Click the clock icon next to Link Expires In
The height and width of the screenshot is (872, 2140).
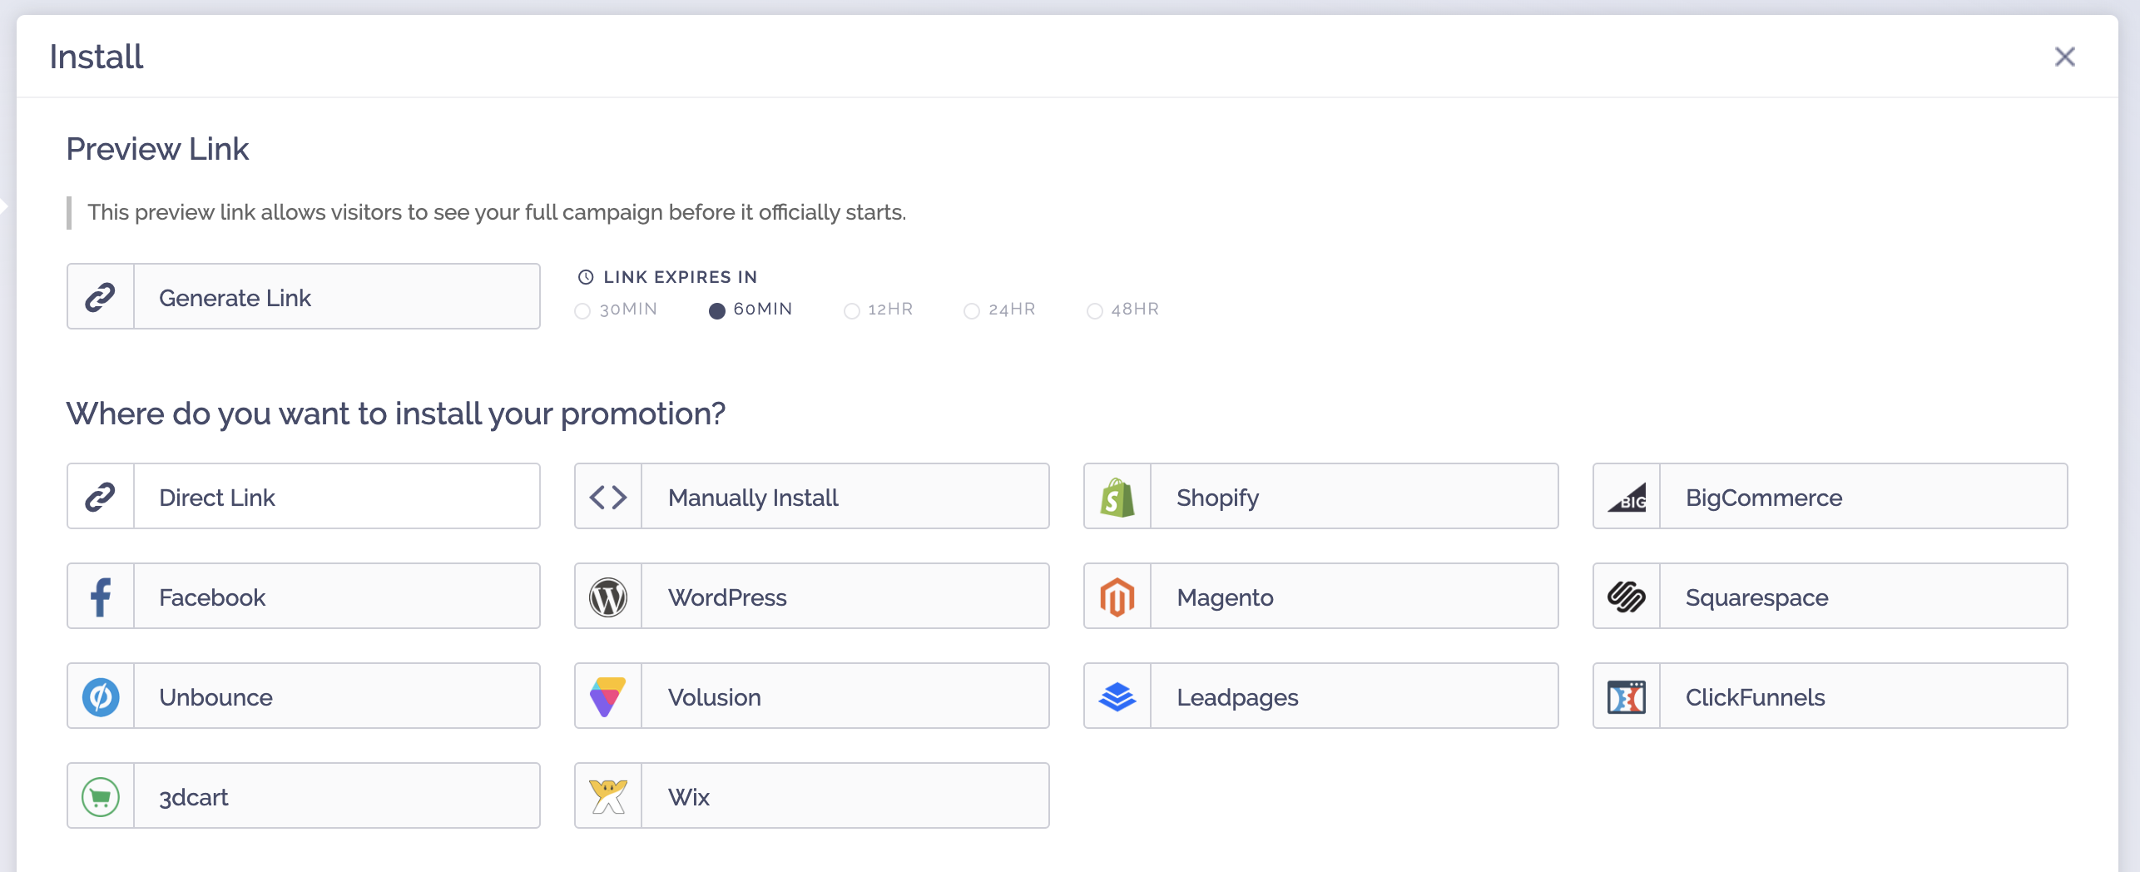click(x=586, y=277)
